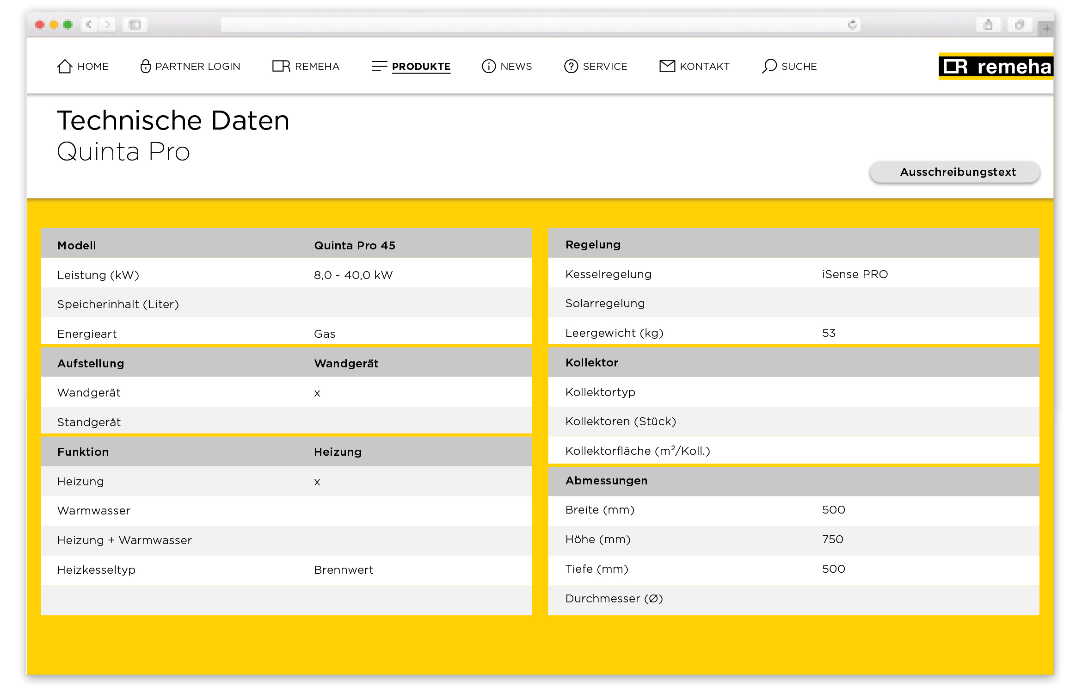
Task: Click the Kollektor section header
Action: 592,363
